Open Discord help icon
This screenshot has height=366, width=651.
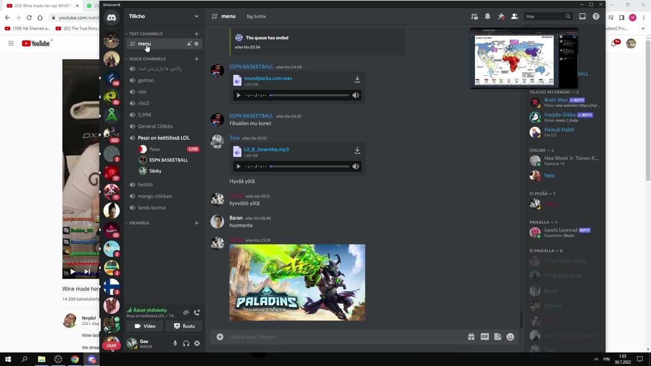[x=596, y=16]
